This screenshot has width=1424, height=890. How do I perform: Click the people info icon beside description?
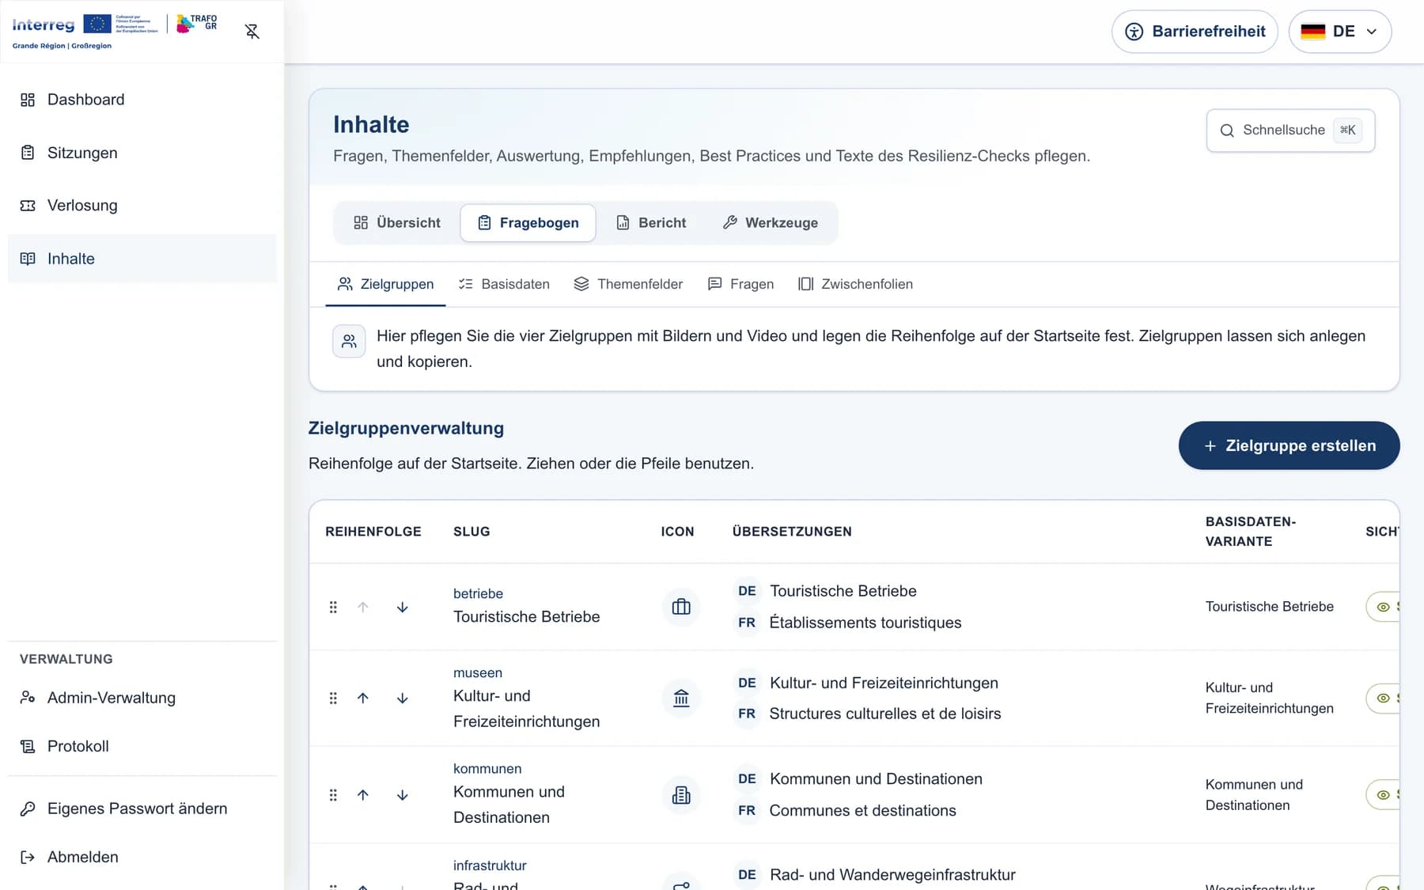(x=349, y=342)
